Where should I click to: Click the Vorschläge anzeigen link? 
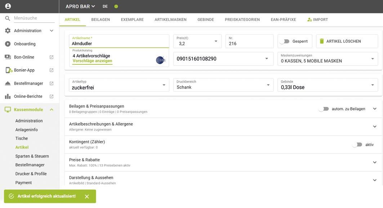(x=92, y=61)
